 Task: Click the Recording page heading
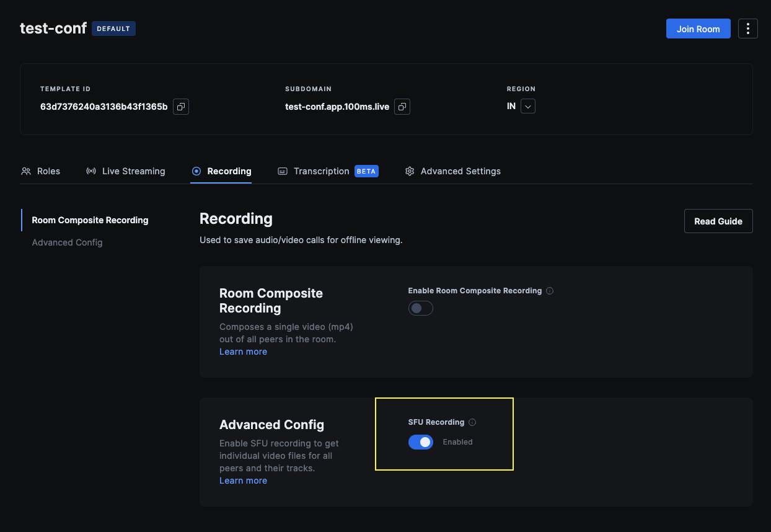(x=236, y=219)
